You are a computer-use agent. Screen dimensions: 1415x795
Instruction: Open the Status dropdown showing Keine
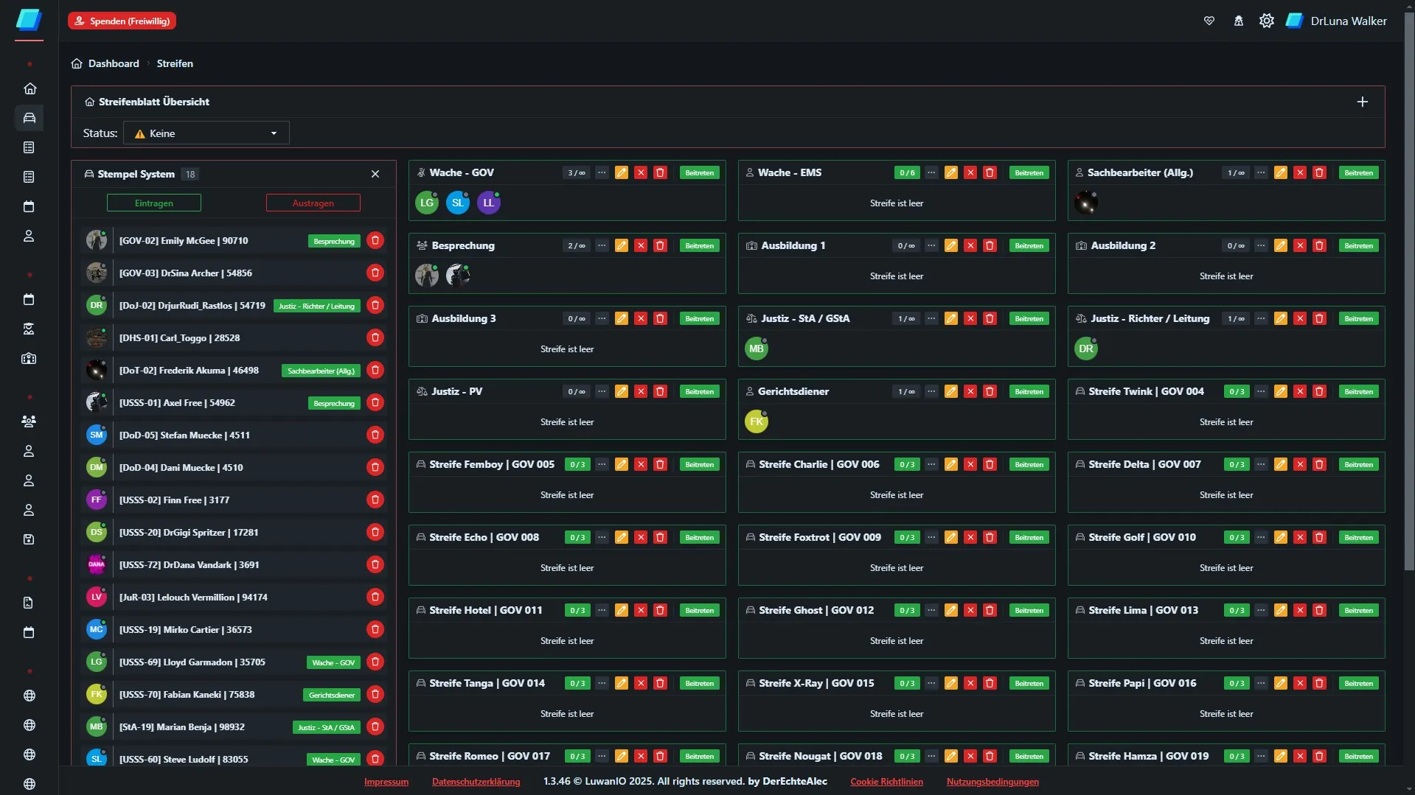pyautogui.click(x=205, y=133)
